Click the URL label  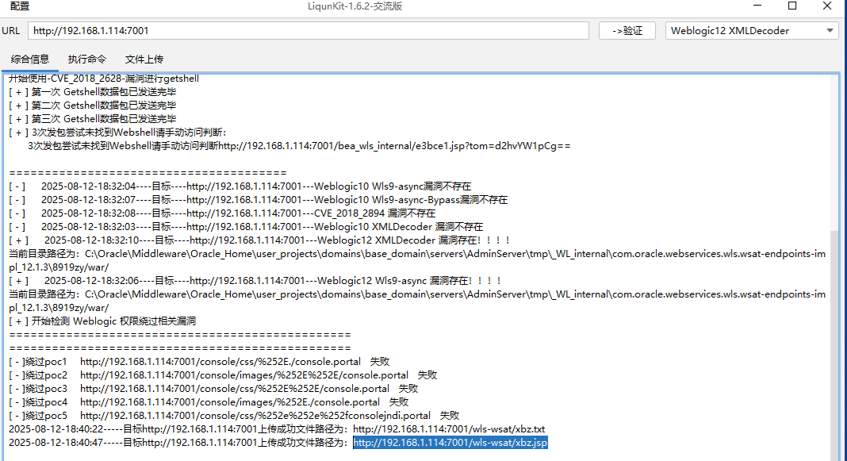click(11, 31)
